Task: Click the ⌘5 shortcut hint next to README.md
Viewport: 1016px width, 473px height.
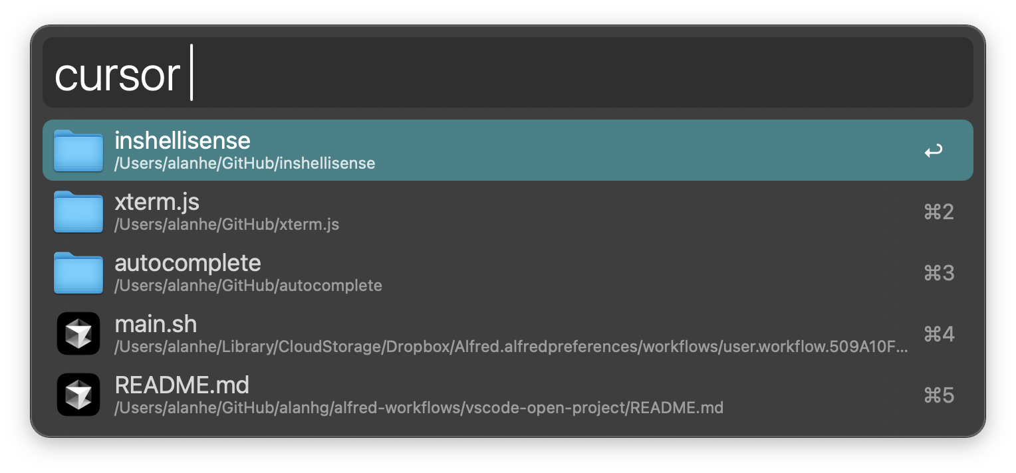Action: (938, 395)
